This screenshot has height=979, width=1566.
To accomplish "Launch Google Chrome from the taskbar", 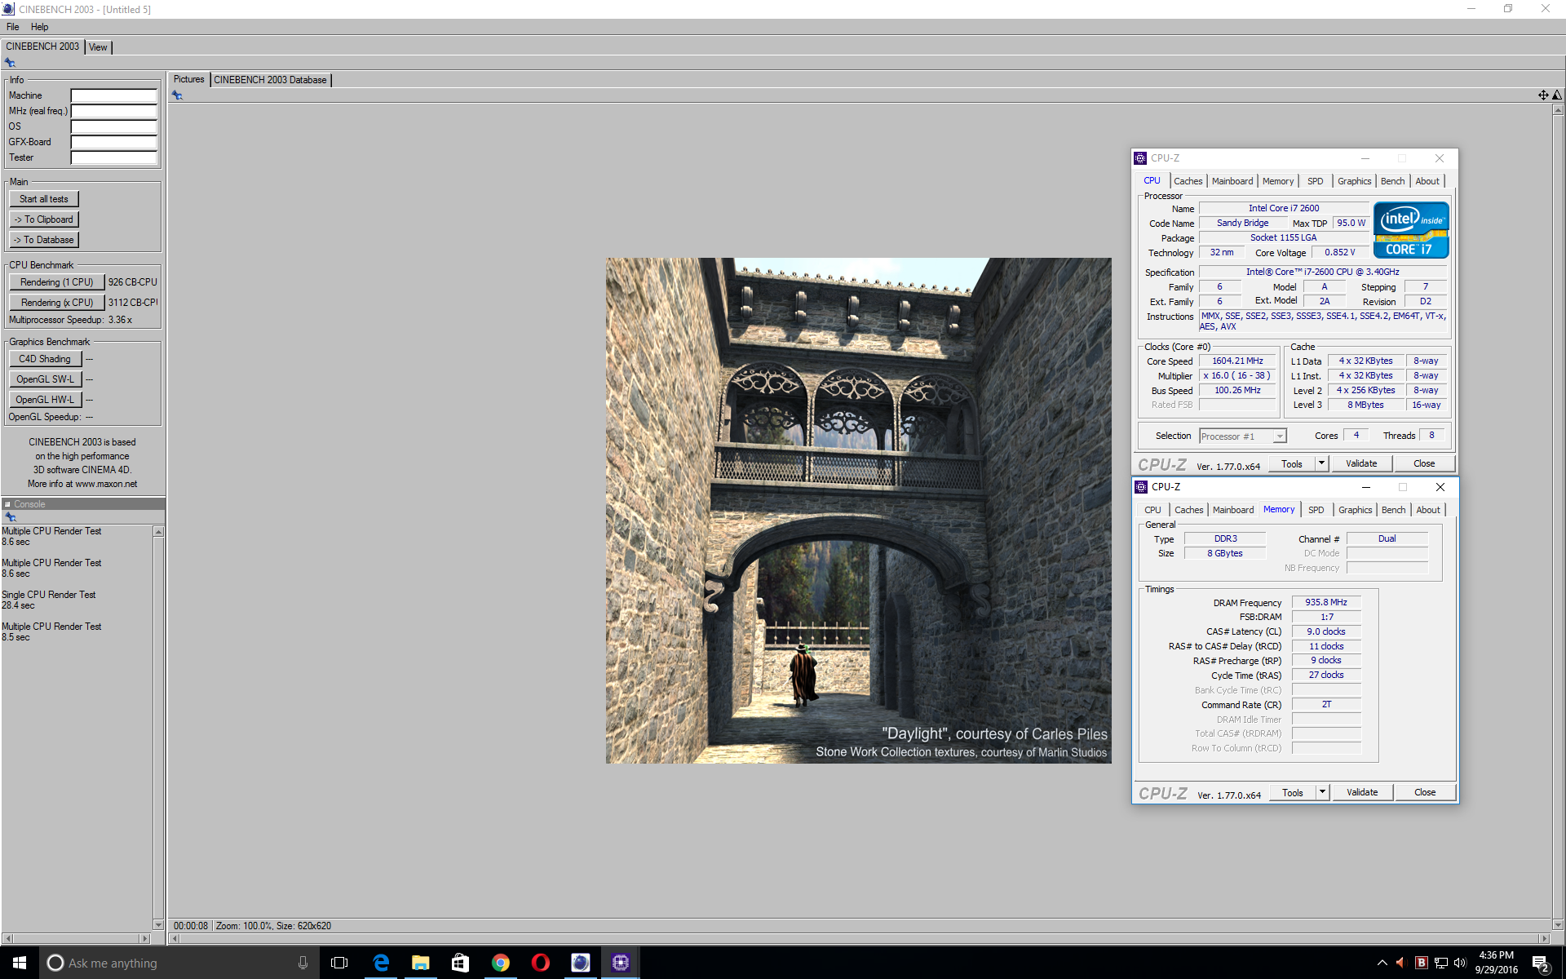I will 501,963.
